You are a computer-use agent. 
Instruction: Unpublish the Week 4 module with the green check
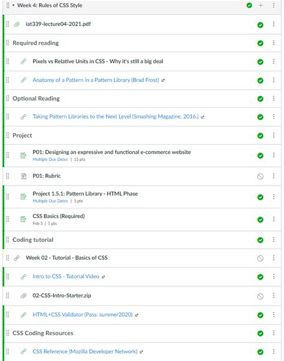coord(249,5)
